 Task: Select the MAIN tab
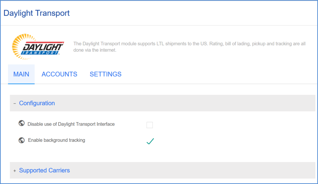point(21,74)
